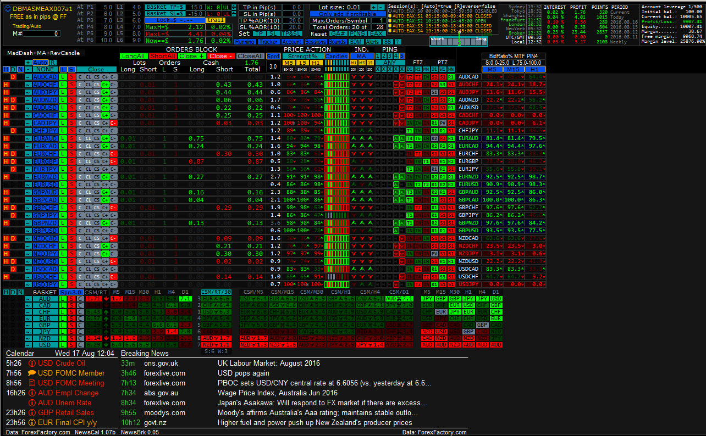Screen dimensions: 706x436
Task: Click the speech bubble icon beside USD FOMC Member
Action: (x=32, y=373)
